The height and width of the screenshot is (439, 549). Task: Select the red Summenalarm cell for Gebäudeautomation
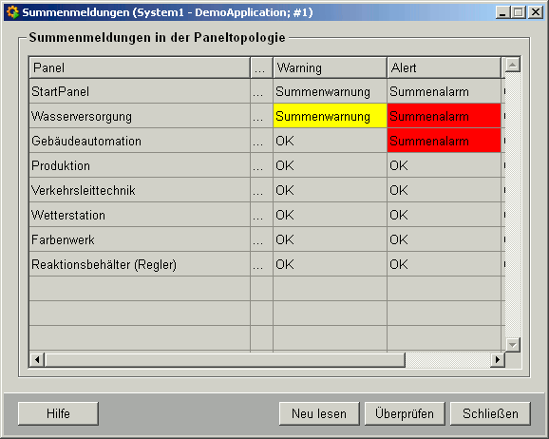pos(444,141)
